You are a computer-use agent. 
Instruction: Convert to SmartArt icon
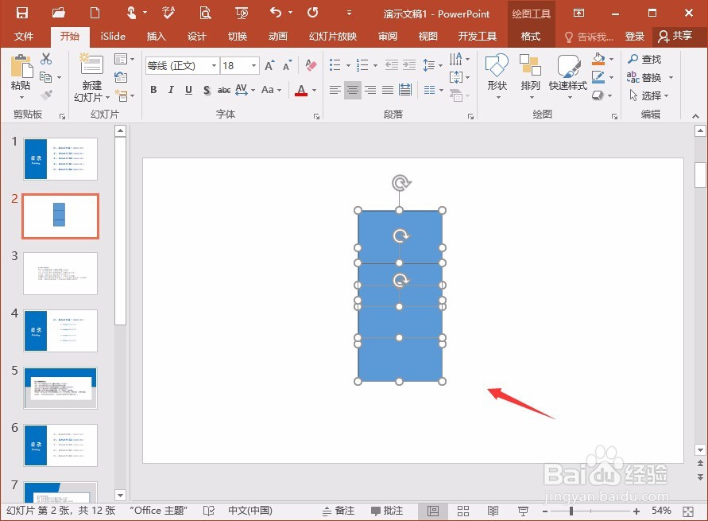[456, 95]
